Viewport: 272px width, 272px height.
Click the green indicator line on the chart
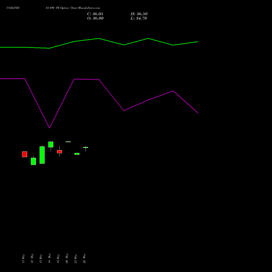coord(99,39)
